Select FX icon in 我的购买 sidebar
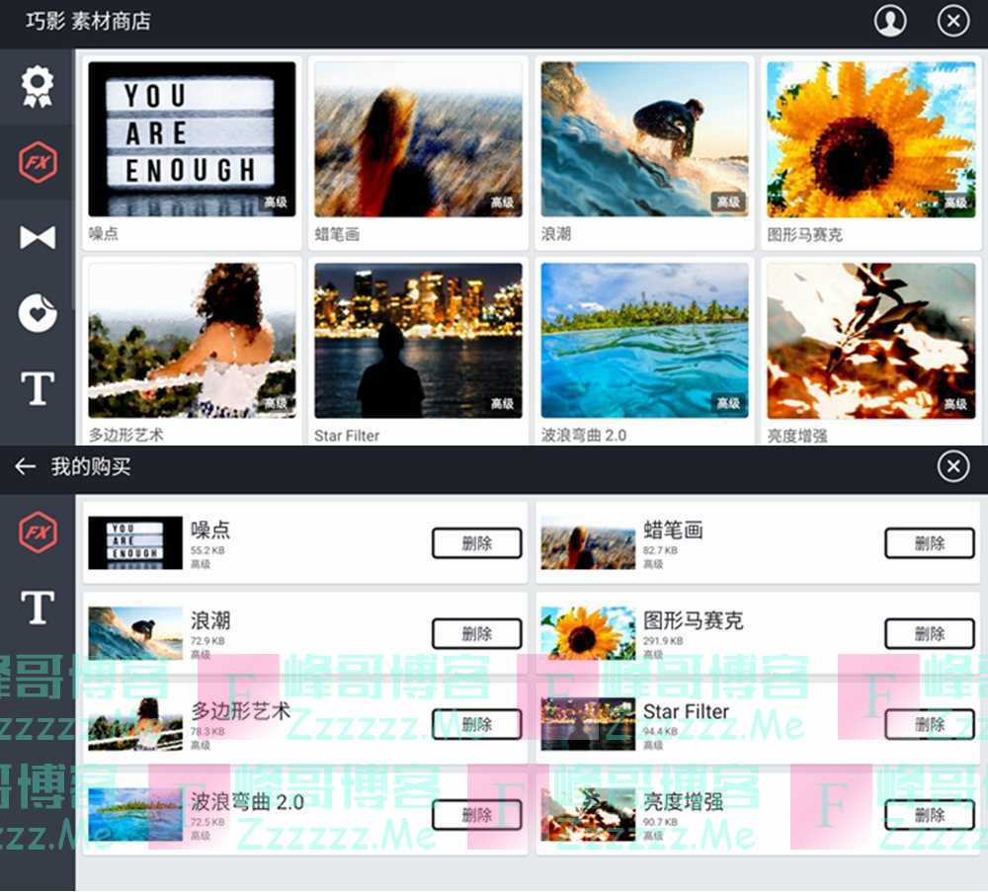The width and height of the screenshot is (988, 892). pyautogui.click(x=38, y=532)
